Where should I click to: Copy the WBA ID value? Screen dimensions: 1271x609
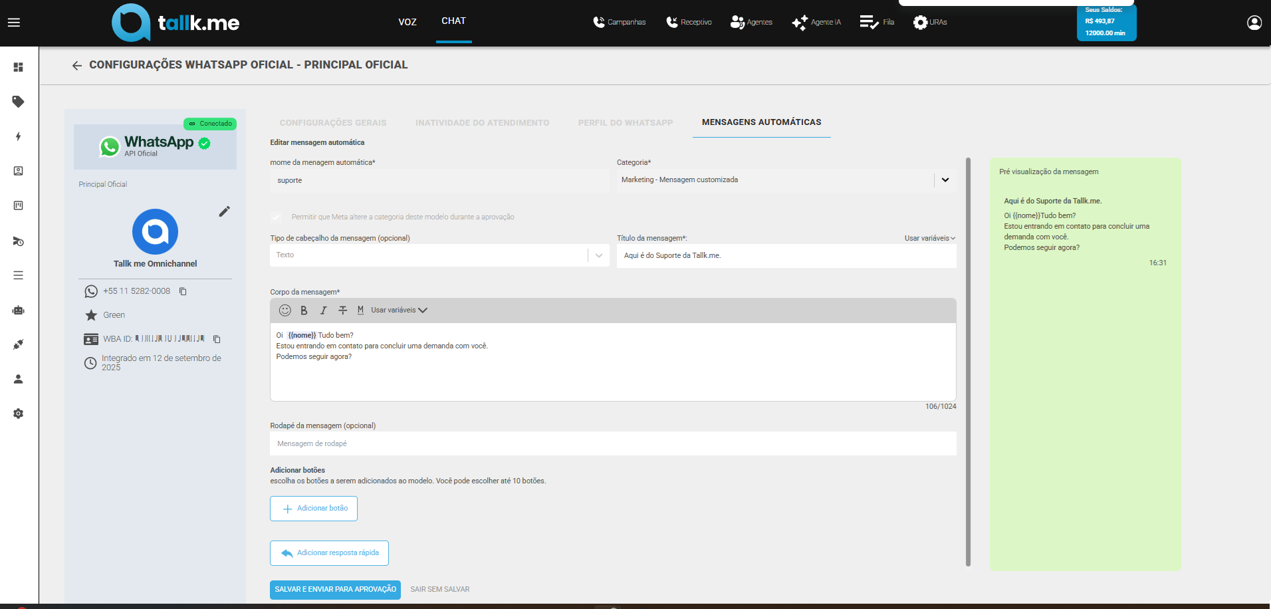[217, 339]
